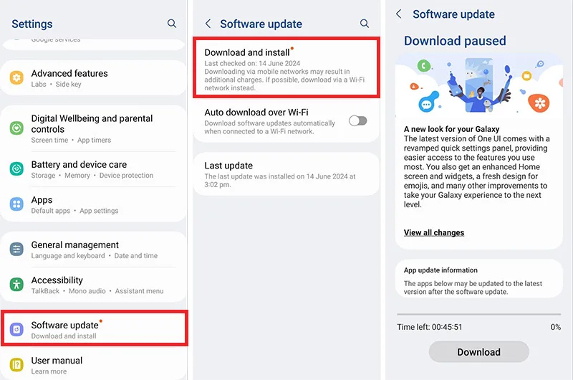Tap the Download button
573x380 pixels.
(478, 352)
